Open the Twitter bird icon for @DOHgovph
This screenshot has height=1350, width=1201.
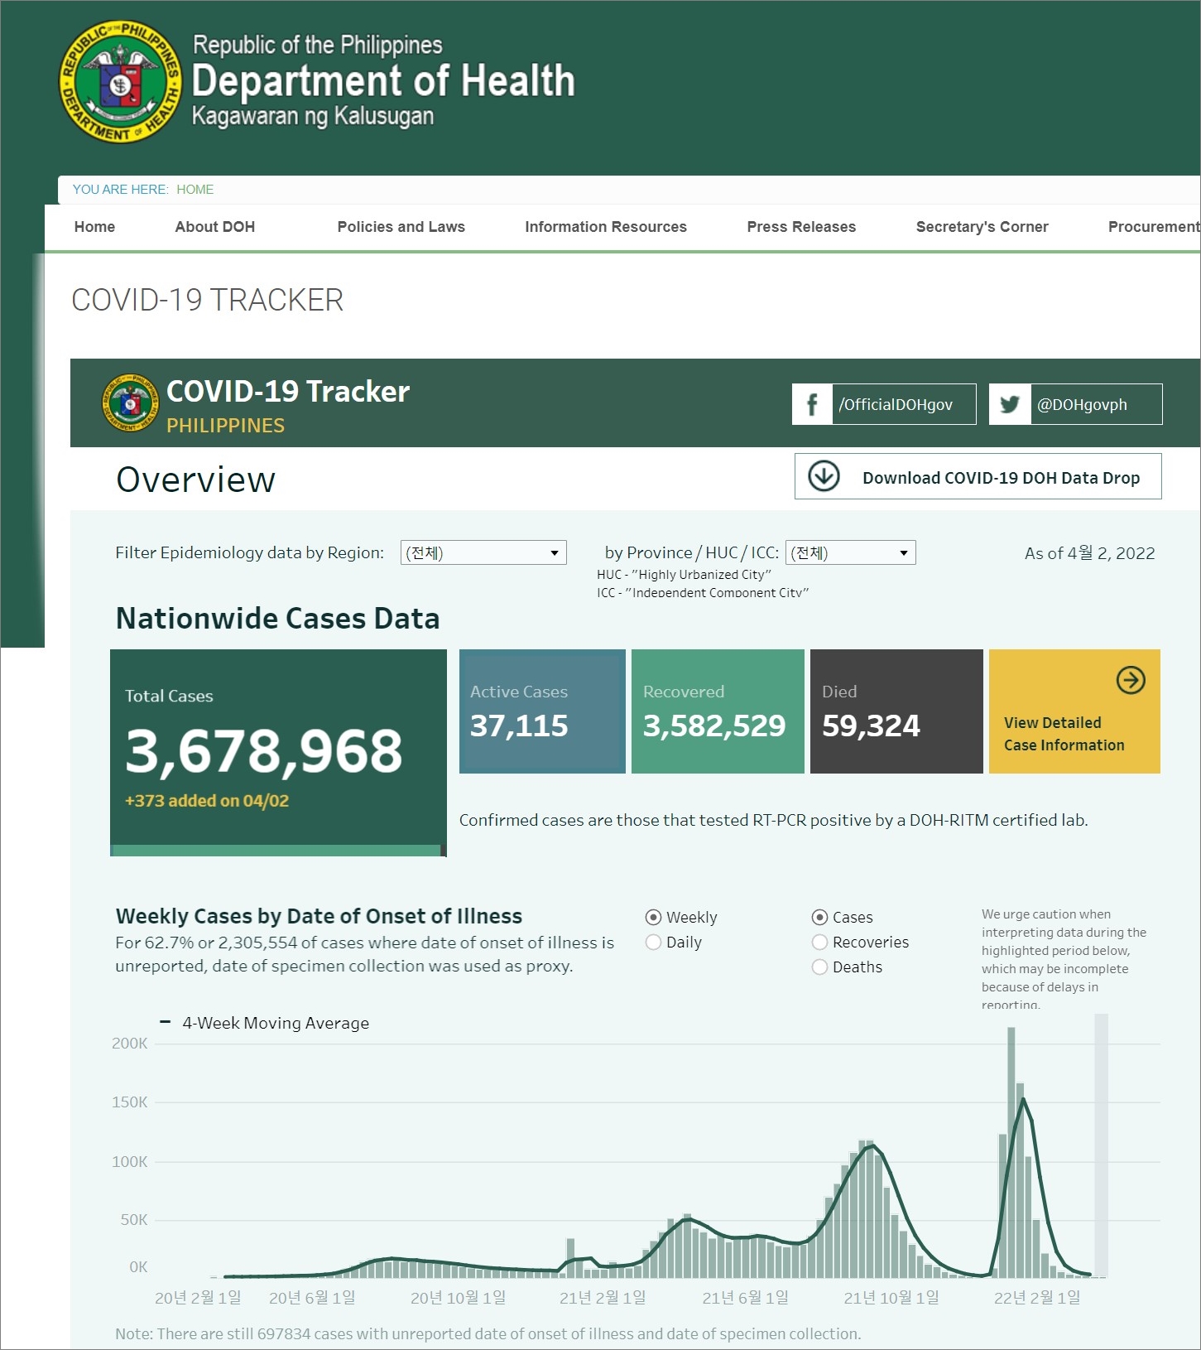1010,404
